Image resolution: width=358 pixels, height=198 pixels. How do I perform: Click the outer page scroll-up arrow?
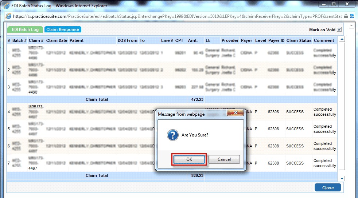(x=352, y=26)
